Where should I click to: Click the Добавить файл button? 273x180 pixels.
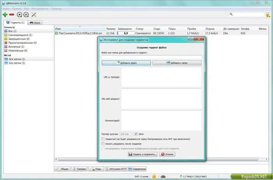point(126,63)
